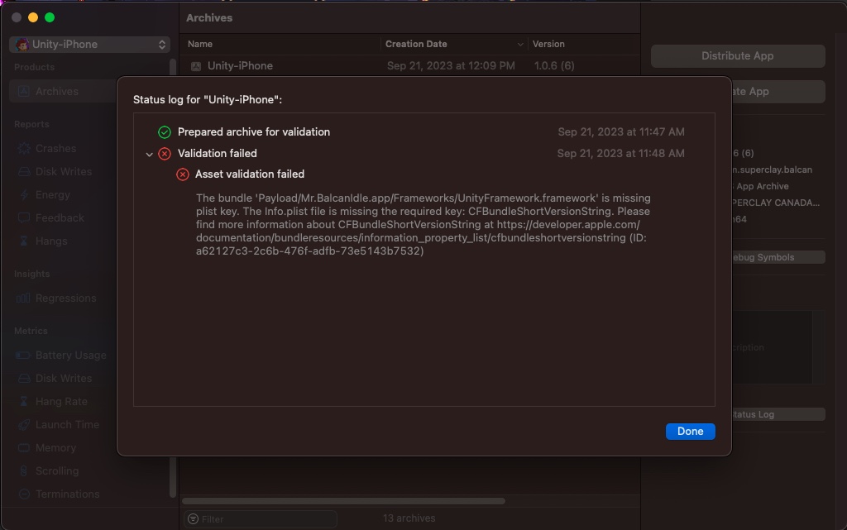Open Disk Writes under Reports
This screenshot has width=847, height=530.
(63, 172)
